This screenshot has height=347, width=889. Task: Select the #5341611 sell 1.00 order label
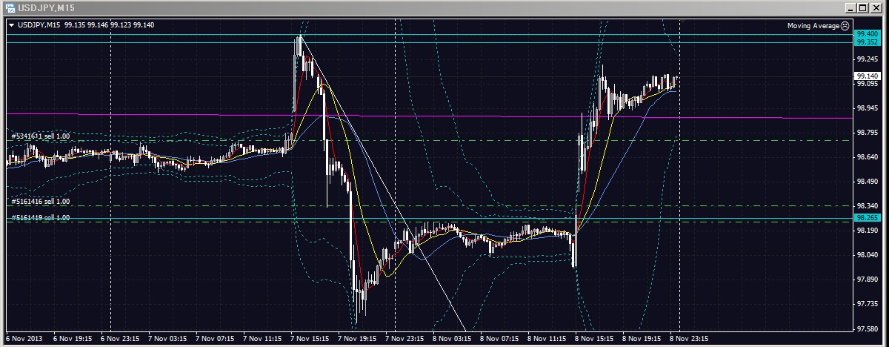[x=41, y=136]
